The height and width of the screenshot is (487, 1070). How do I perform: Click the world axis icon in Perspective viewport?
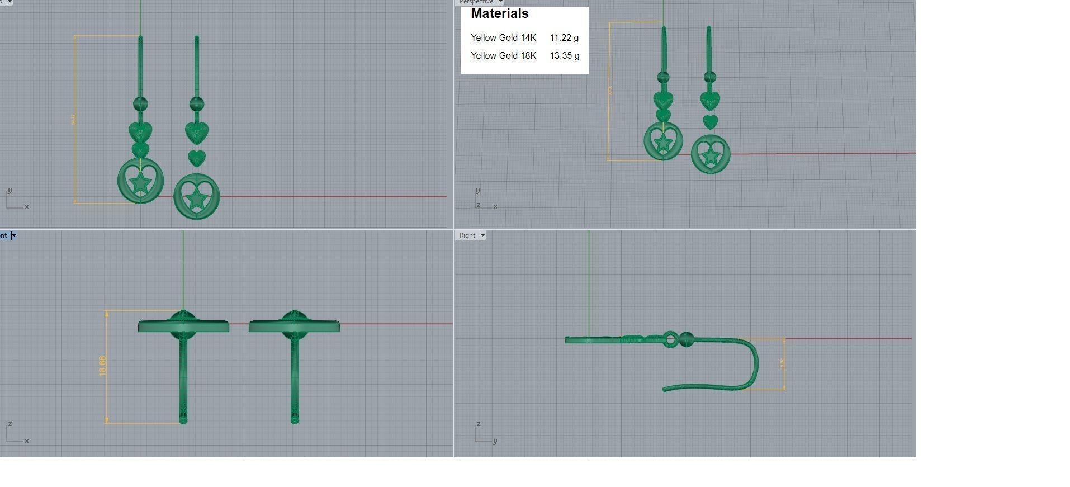(x=486, y=198)
